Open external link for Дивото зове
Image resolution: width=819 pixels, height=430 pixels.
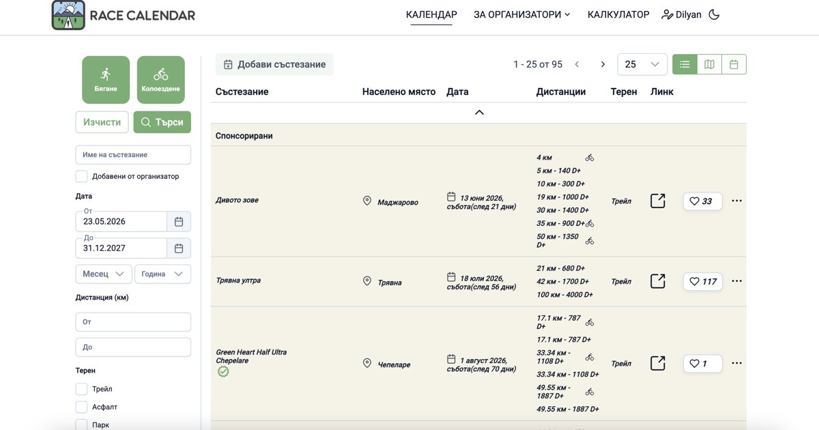coord(657,201)
